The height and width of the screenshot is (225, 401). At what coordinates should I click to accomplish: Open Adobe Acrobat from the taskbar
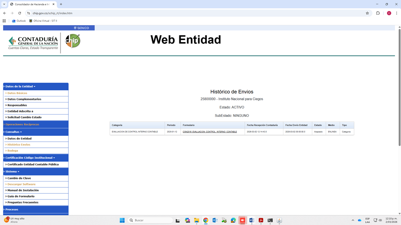(261, 220)
